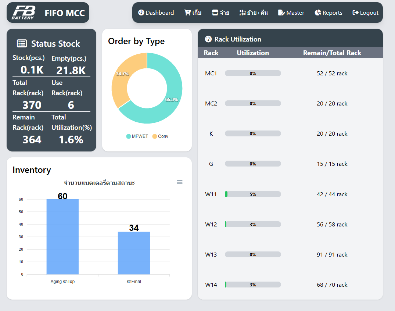Click the store icon next to จ่าย
The width and height of the screenshot is (395, 311).
pyautogui.click(x=215, y=12)
